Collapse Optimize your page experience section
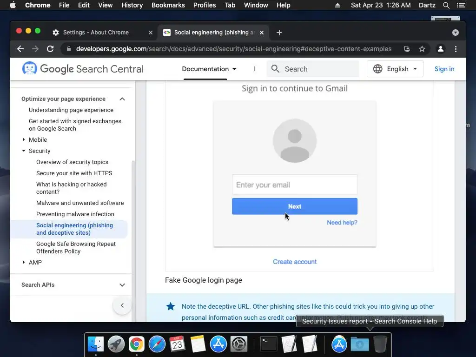The height and width of the screenshot is (357, 476). [x=122, y=99]
